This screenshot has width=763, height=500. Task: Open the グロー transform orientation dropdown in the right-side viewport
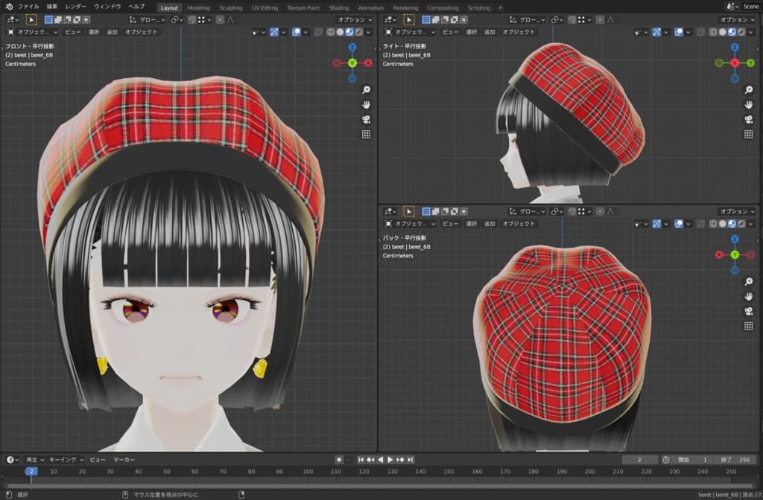(x=526, y=19)
